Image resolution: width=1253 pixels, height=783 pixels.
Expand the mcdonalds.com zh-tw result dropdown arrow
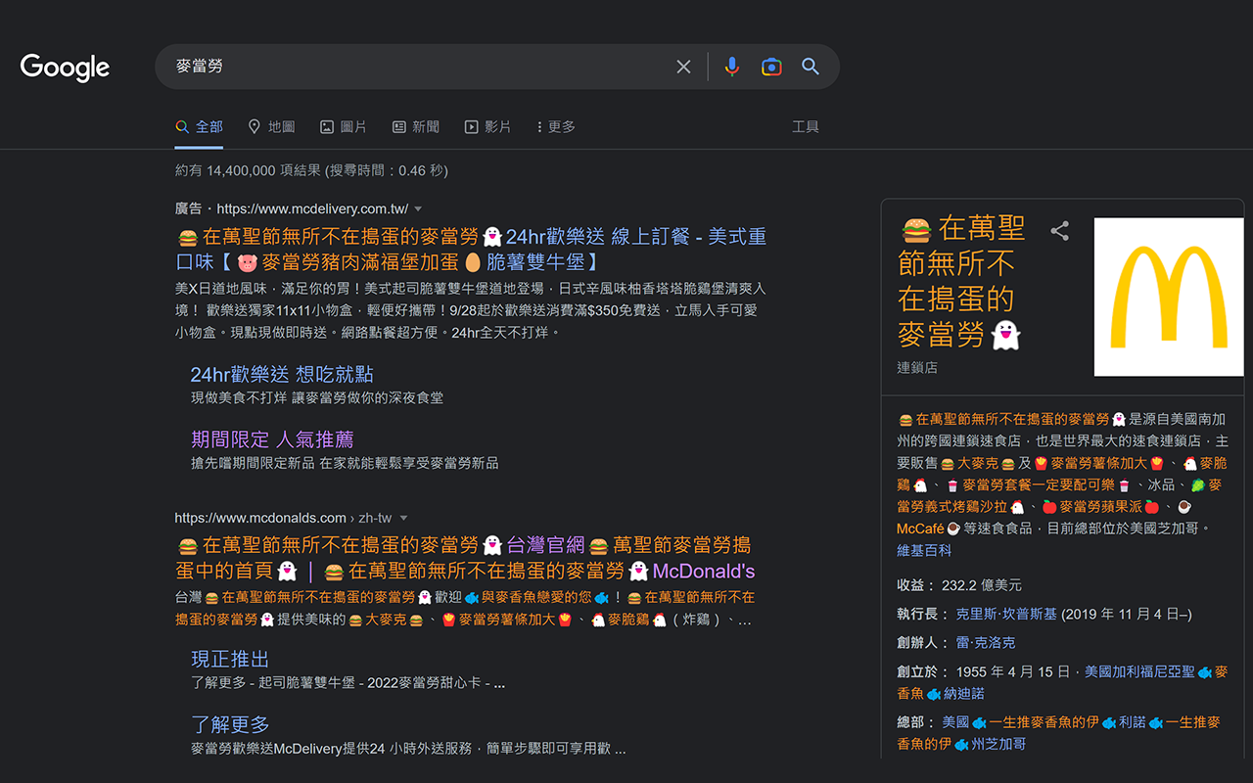[x=403, y=519]
